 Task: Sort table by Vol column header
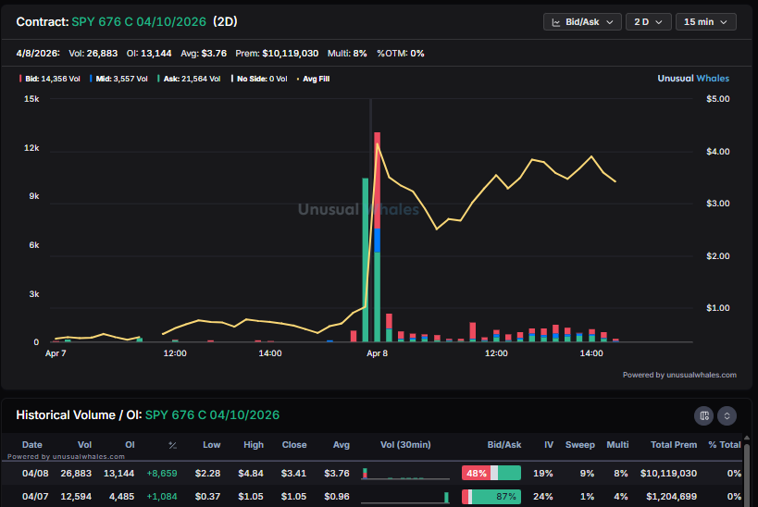(x=85, y=445)
